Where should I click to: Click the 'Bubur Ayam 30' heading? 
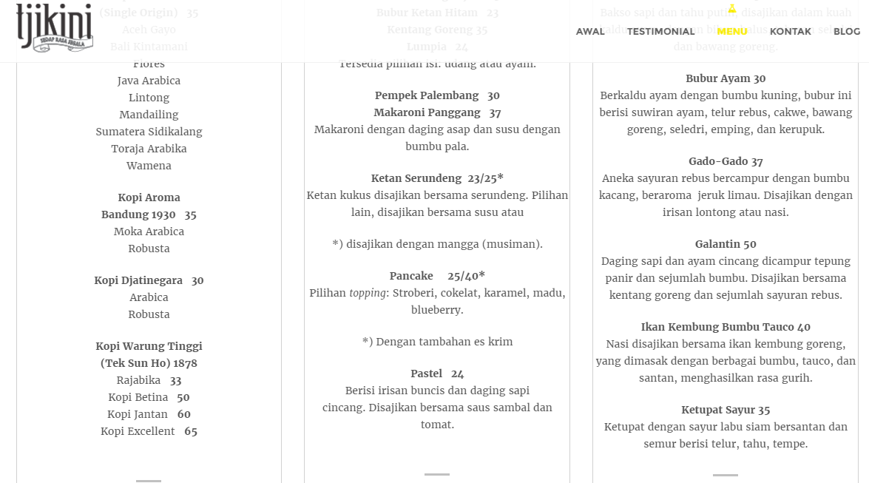click(725, 78)
